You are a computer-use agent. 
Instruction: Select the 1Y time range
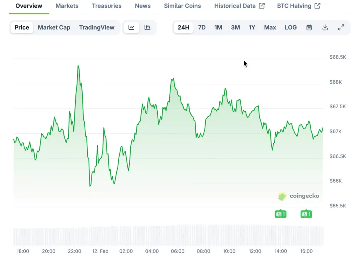coord(252,27)
